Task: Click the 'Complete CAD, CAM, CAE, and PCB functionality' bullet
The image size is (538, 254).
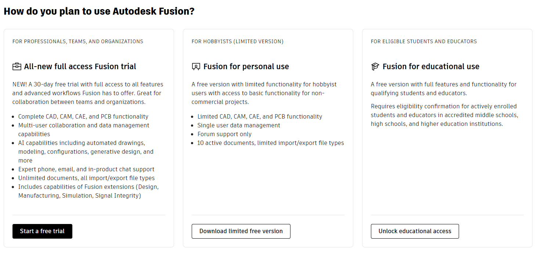Action: coord(83,117)
